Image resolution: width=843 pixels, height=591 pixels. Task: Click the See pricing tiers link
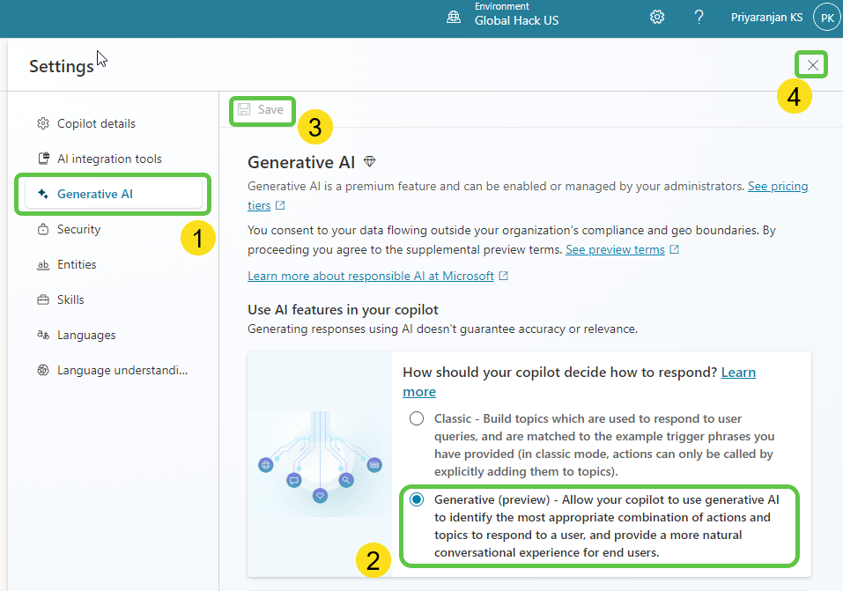[777, 187]
